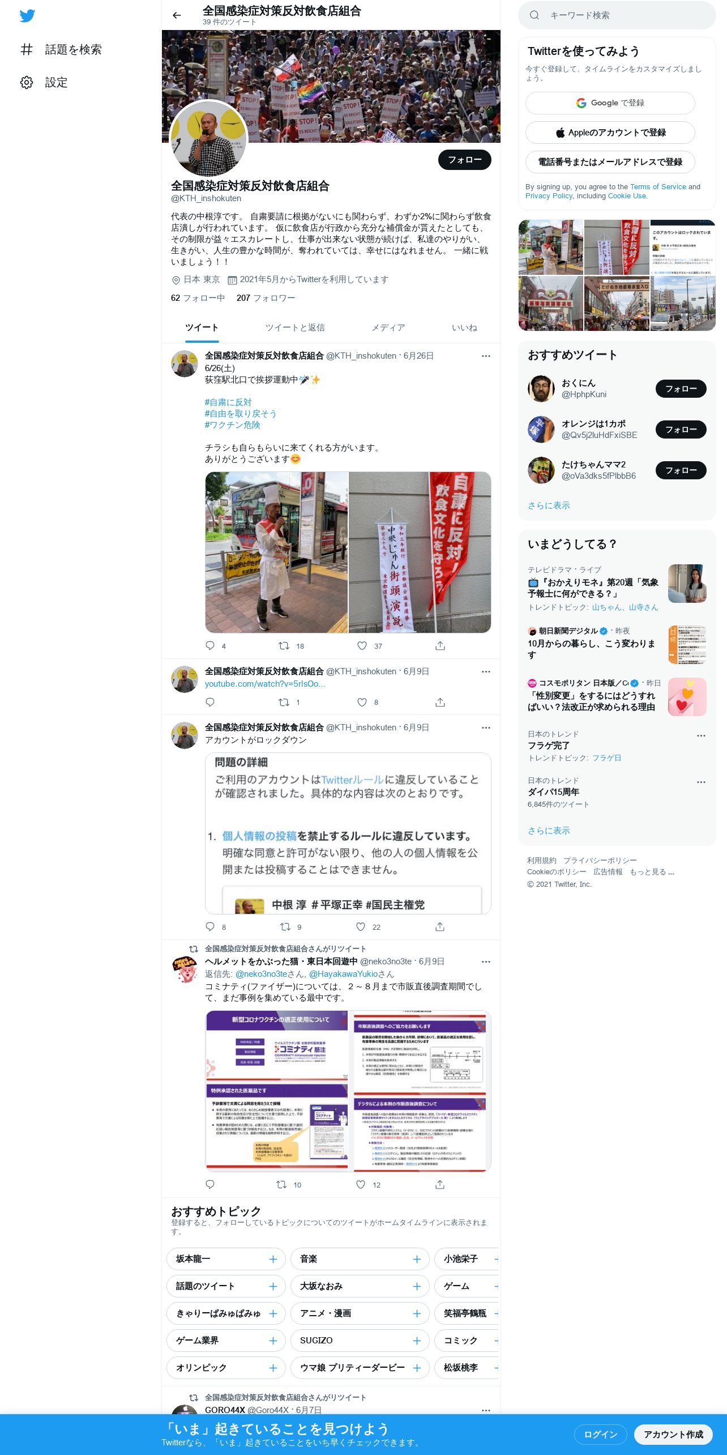Open Terms of Service link
The height and width of the screenshot is (1455, 727).
(x=658, y=186)
